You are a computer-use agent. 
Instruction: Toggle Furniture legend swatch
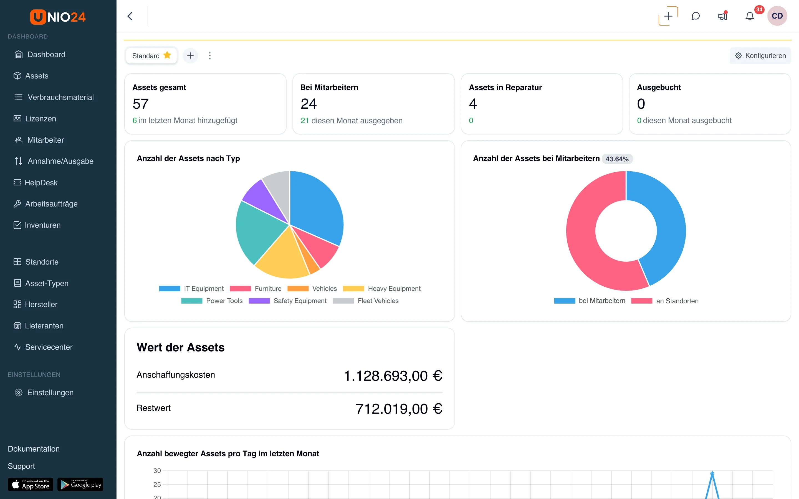click(x=240, y=288)
